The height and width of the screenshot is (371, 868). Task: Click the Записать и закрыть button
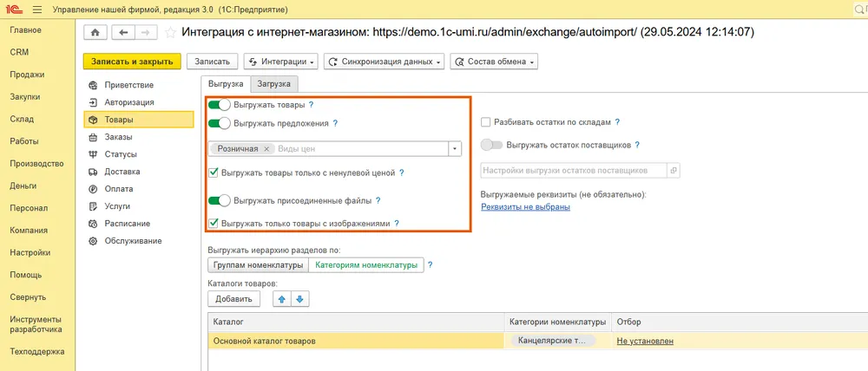tap(132, 62)
